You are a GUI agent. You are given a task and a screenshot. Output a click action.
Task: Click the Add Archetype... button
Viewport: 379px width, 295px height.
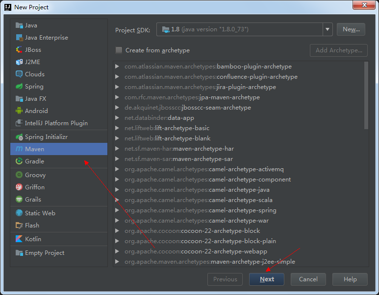[339, 50]
